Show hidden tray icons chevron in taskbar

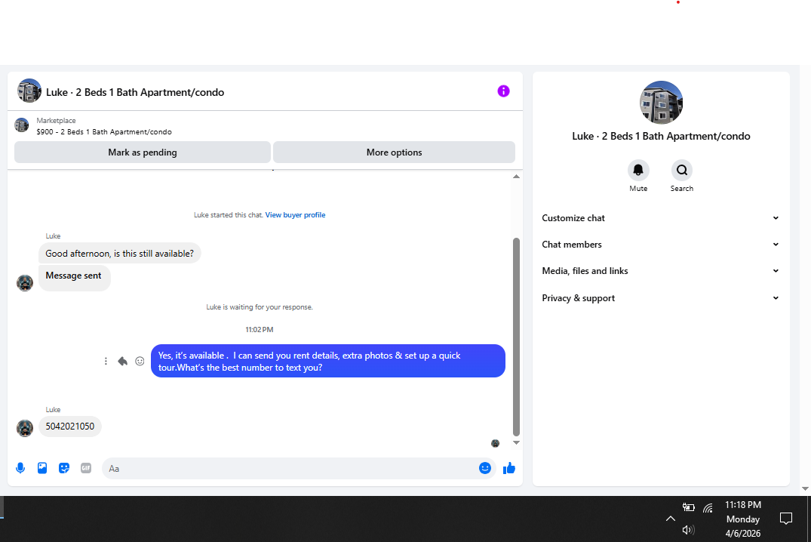[x=671, y=519]
